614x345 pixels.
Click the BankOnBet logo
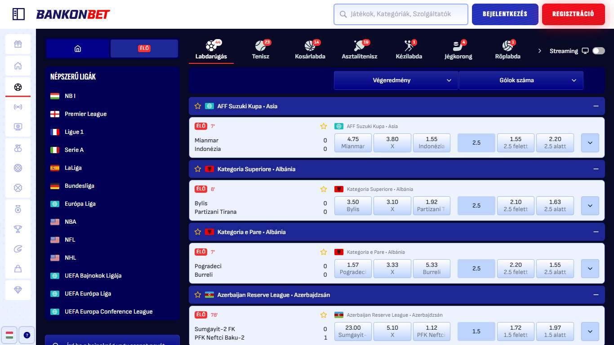coord(73,14)
